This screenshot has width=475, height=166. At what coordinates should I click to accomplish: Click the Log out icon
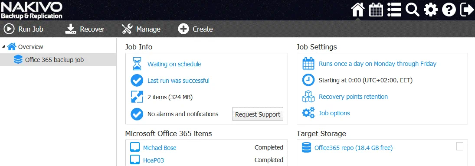(467, 10)
